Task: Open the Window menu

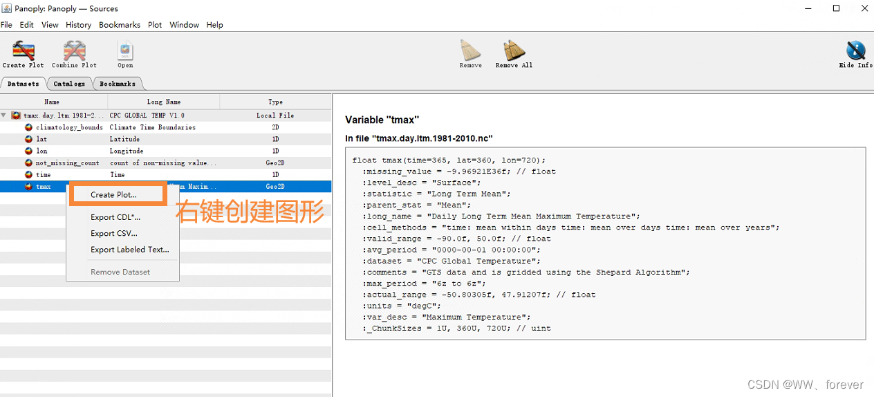Action: pos(185,25)
